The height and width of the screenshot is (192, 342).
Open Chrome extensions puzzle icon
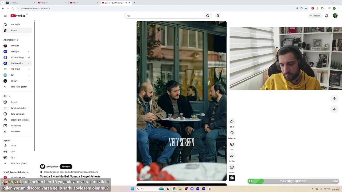pyautogui.click(x=322, y=8)
